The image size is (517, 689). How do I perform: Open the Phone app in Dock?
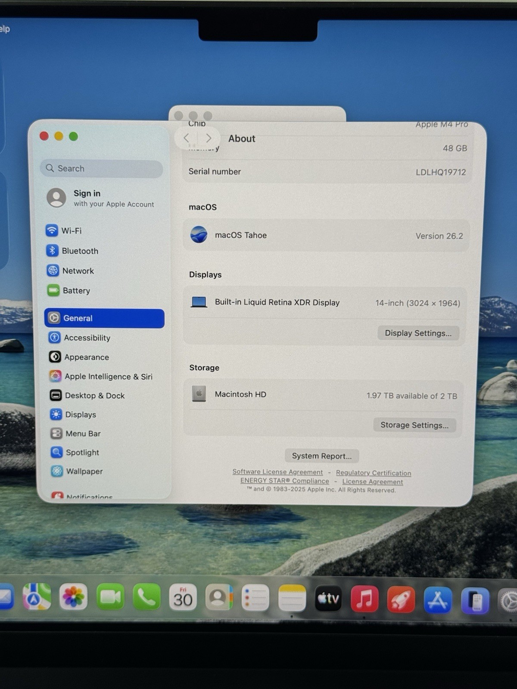(x=146, y=597)
